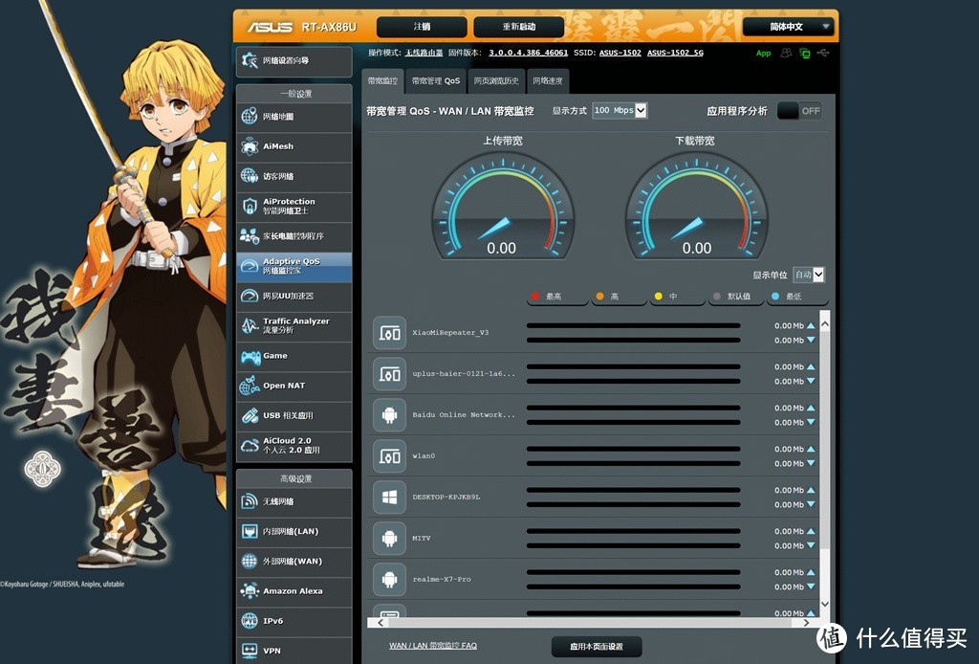Open the Network Setup Wizard (网络设置向导) icon
This screenshot has width=979, height=664.
pyautogui.click(x=250, y=60)
